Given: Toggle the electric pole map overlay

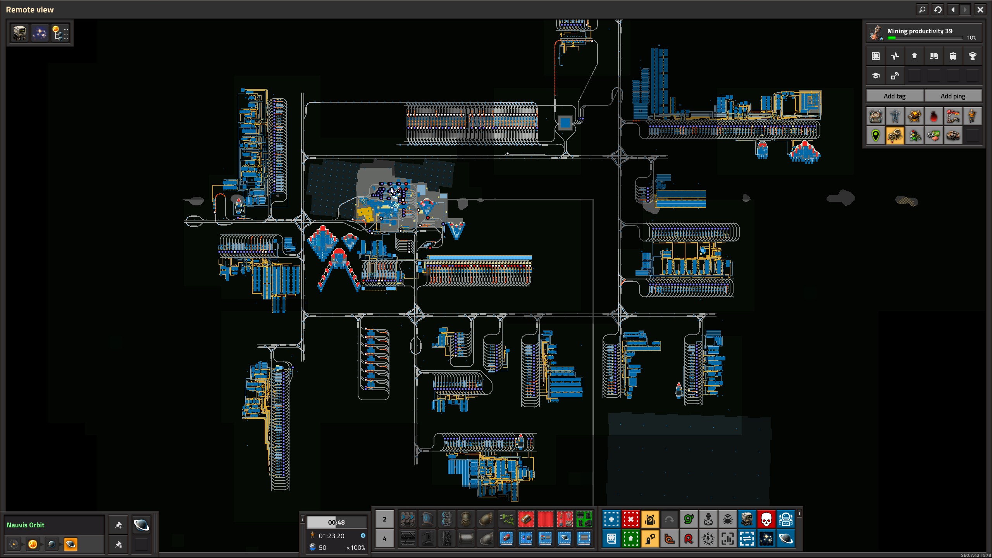Looking at the screenshot, I should (x=895, y=116).
